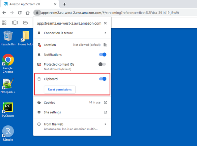This screenshot has height=146, width=197.
Task: Click the appstream2.eu-west-2.aws.amazon.com popup heading
Action: (x=69, y=23)
